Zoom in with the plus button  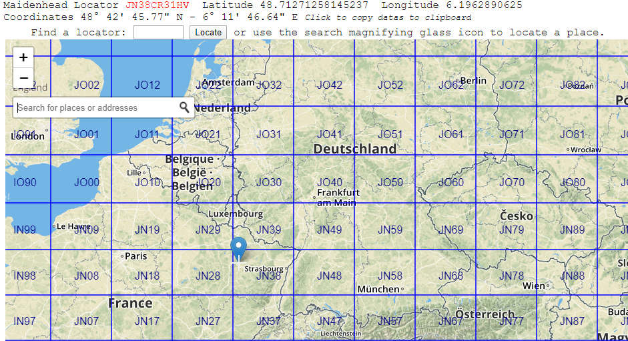click(x=23, y=57)
